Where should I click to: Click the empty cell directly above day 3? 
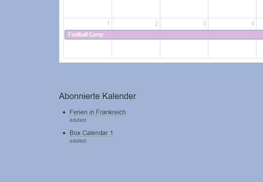(x=184, y=8)
